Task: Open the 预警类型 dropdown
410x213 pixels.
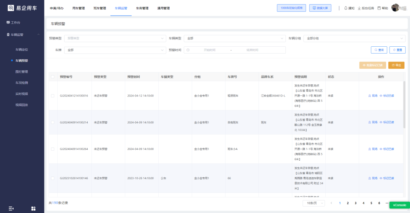Action: (115, 38)
